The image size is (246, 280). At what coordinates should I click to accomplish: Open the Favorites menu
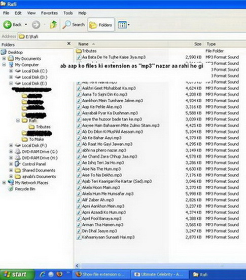click(x=49, y=13)
